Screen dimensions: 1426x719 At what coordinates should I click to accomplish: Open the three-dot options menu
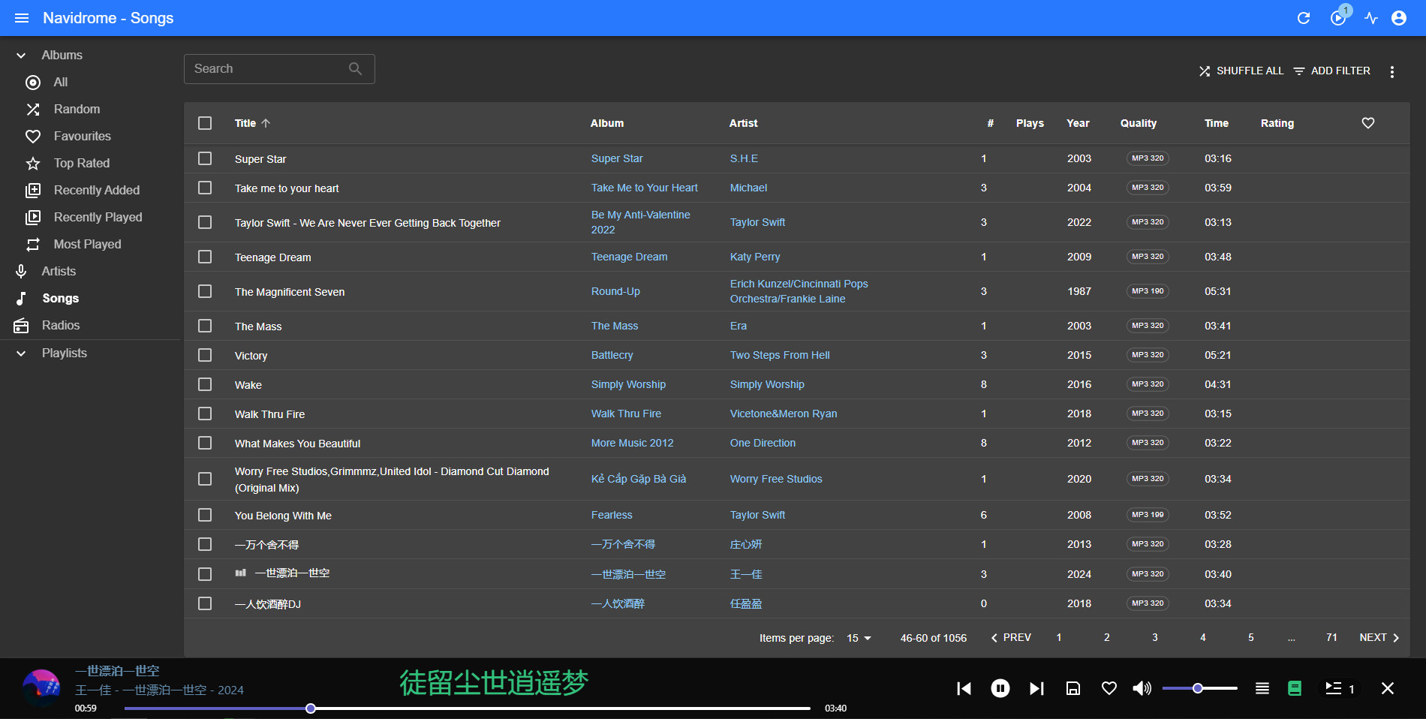click(x=1392, y=71)
